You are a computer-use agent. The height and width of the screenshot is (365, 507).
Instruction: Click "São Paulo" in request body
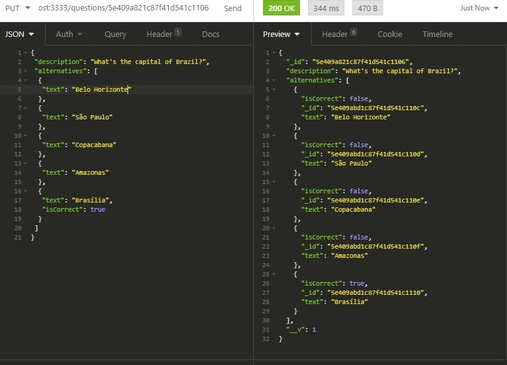coord(92,117)
